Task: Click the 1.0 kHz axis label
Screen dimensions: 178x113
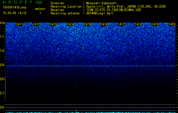Action: (x=2, y=51)
